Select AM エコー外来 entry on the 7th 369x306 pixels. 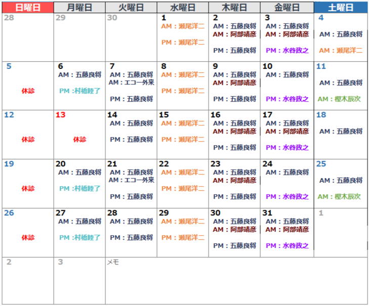(x=131, y=82)
